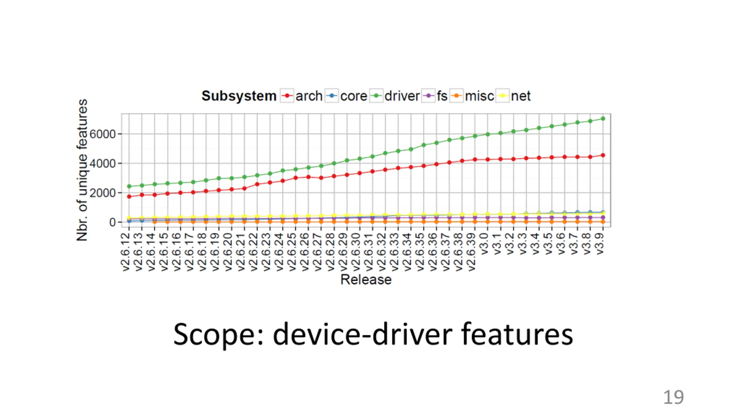Click the yellow net legend swatch
Viewport: 741px width, 416px height.
pyautogui.click(x=502, y=96)
